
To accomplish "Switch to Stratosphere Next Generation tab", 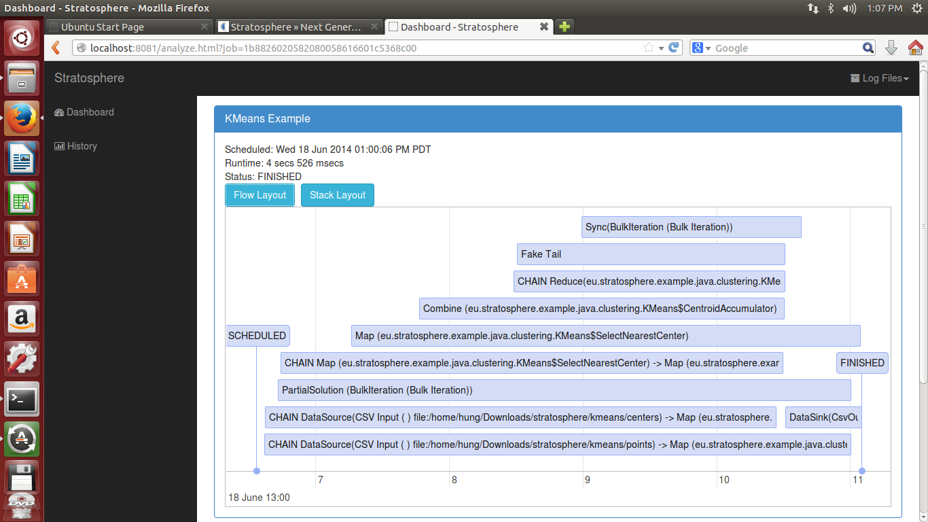I will point(296,27).
